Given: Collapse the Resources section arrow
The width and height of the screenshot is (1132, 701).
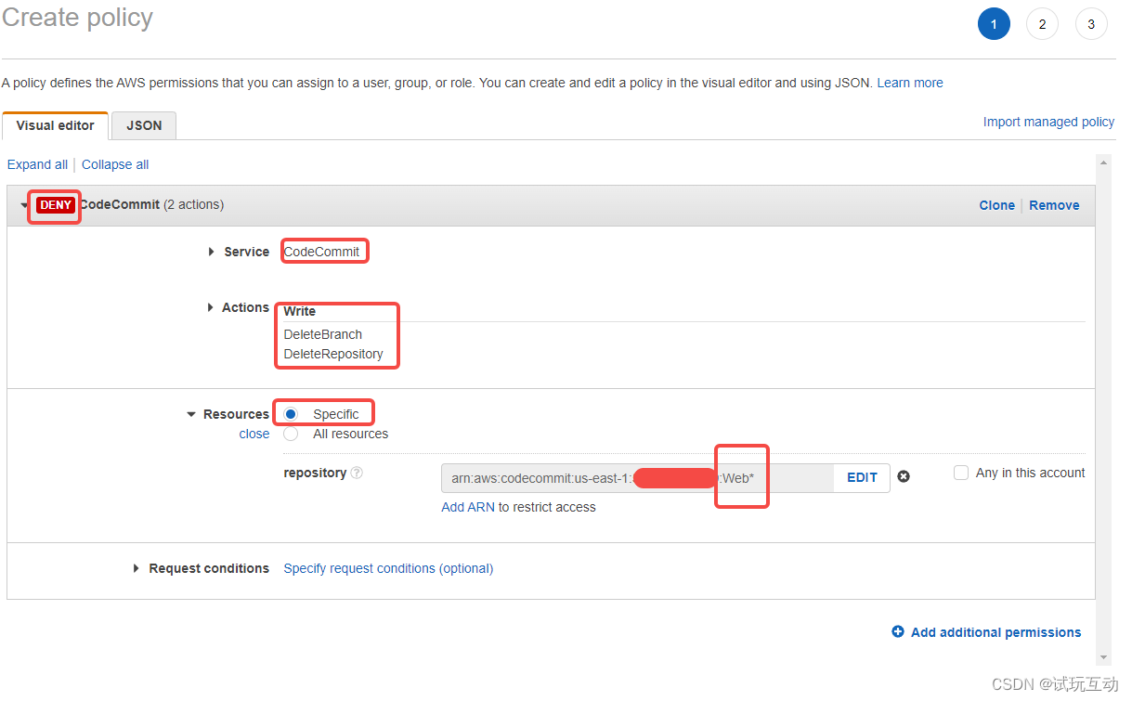Looking at the screenshot, I should pyautogui.click(x=191, y=415).
